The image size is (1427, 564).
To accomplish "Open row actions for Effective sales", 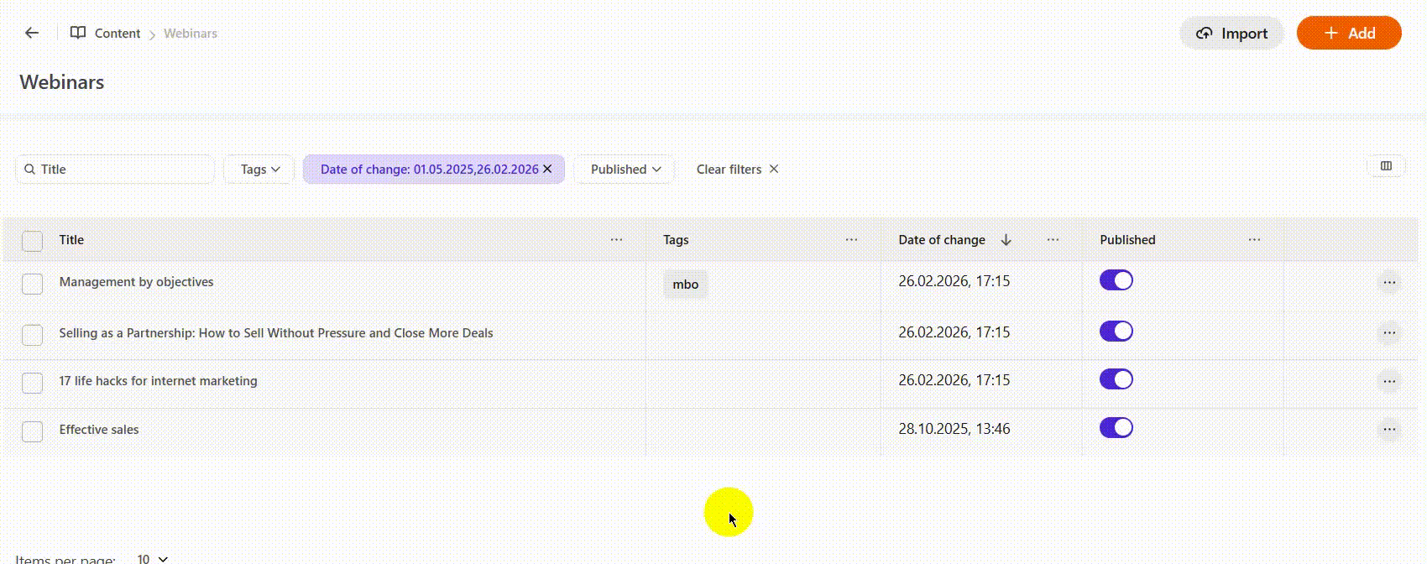I will tap(1389, 430).
